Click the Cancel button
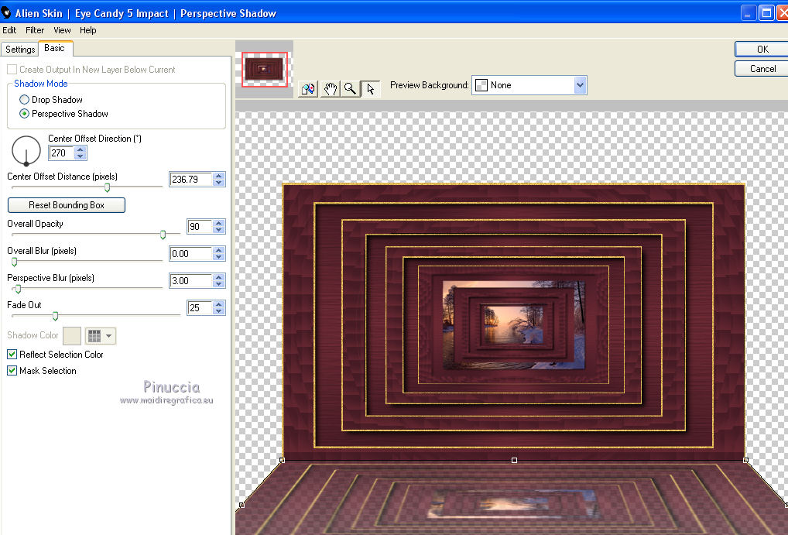 tap(762, 69)
